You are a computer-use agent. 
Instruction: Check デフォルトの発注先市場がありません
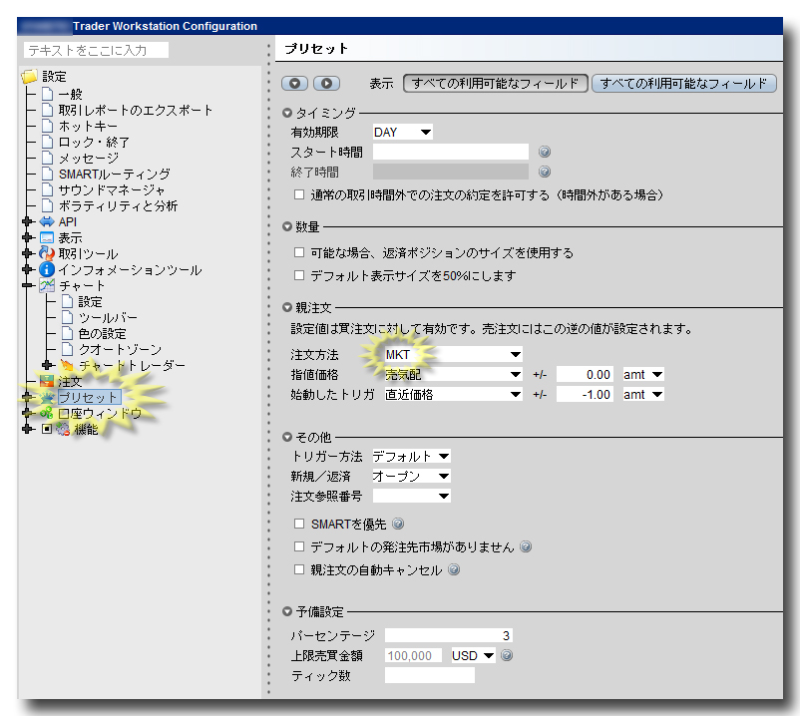(299, 546)
